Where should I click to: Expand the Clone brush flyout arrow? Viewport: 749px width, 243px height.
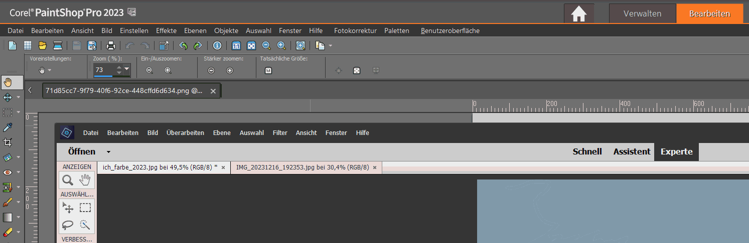(x=19, y=187)
